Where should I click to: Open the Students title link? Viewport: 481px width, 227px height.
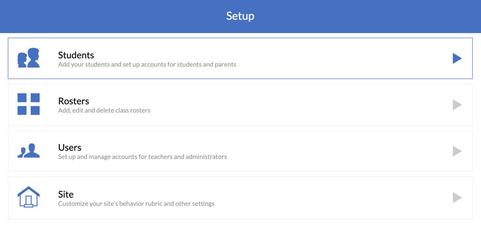click(x=76, y=55)
